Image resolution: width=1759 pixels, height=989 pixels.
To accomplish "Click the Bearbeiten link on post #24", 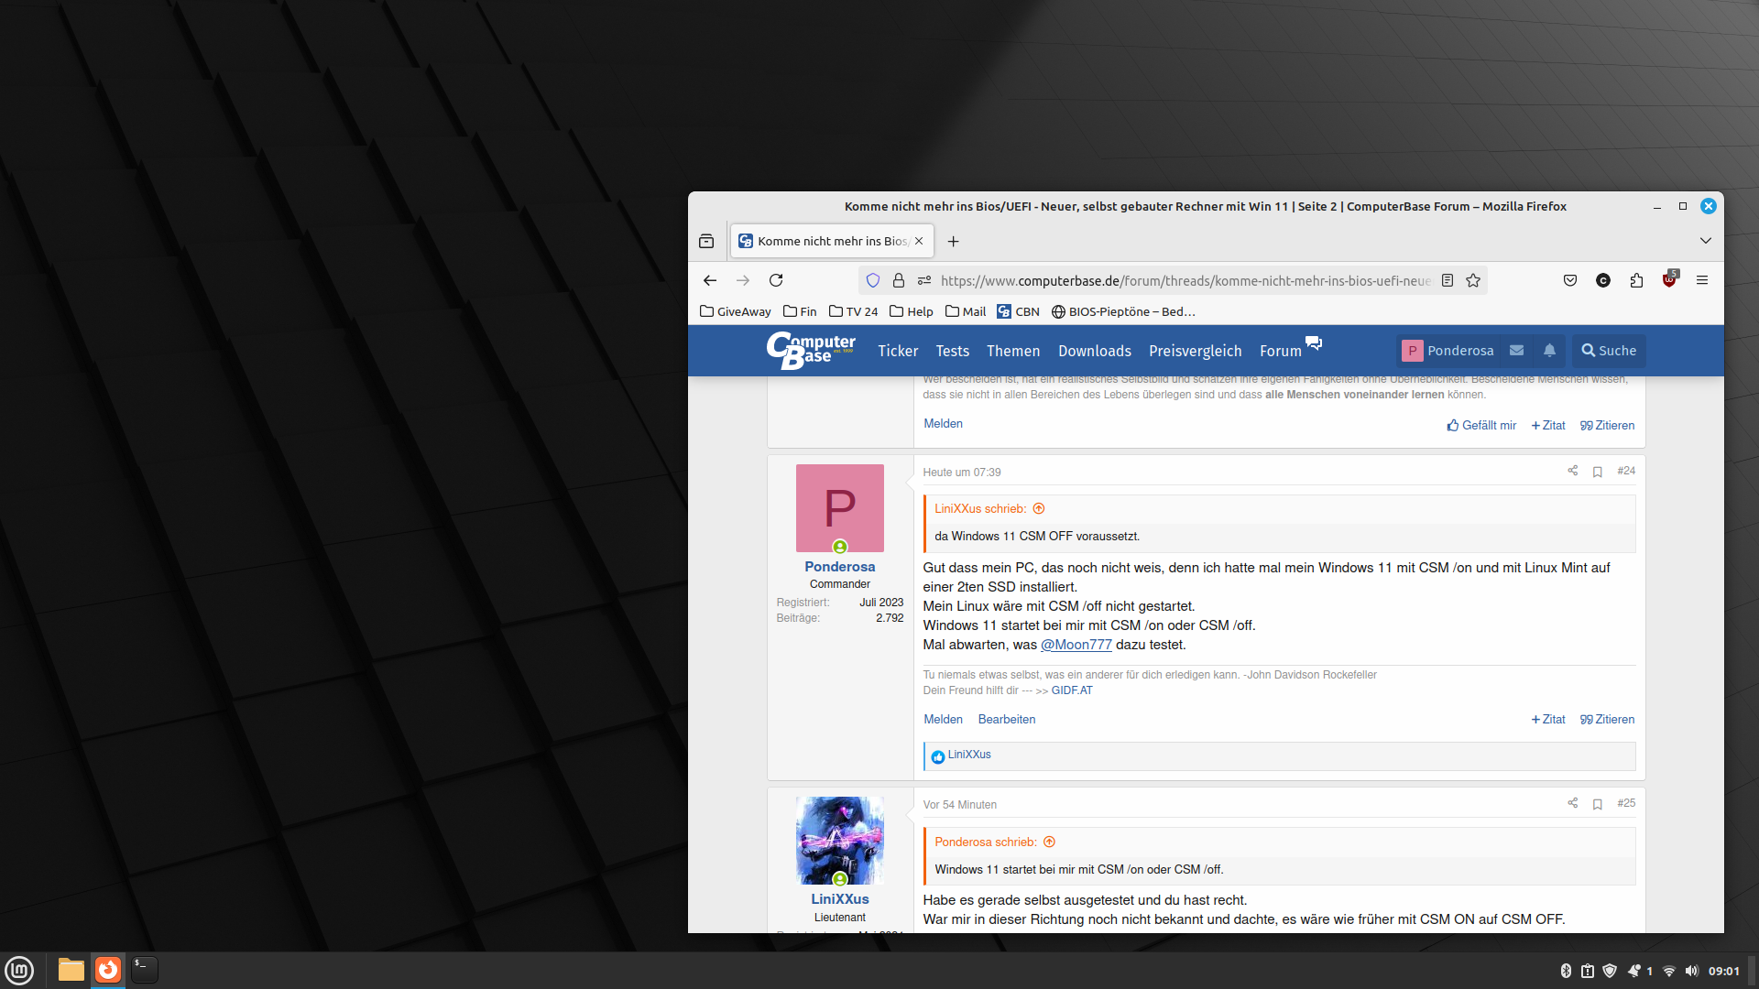I will (x=1006, y=720).
